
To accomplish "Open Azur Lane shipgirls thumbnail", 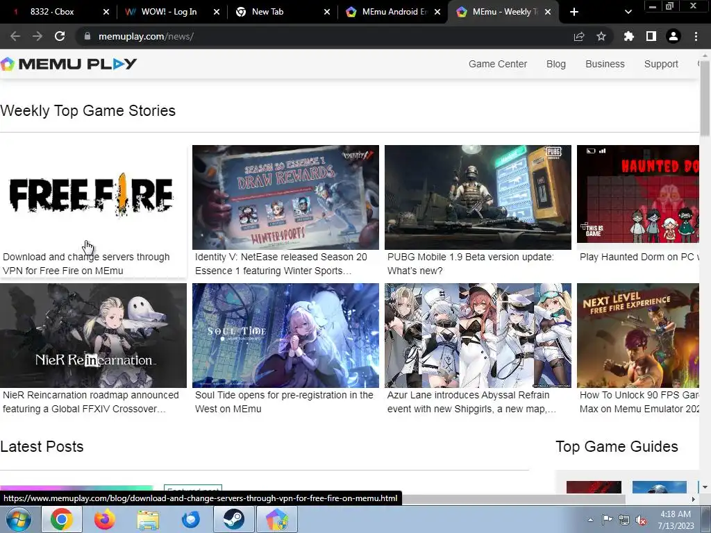I will [478, 335].
